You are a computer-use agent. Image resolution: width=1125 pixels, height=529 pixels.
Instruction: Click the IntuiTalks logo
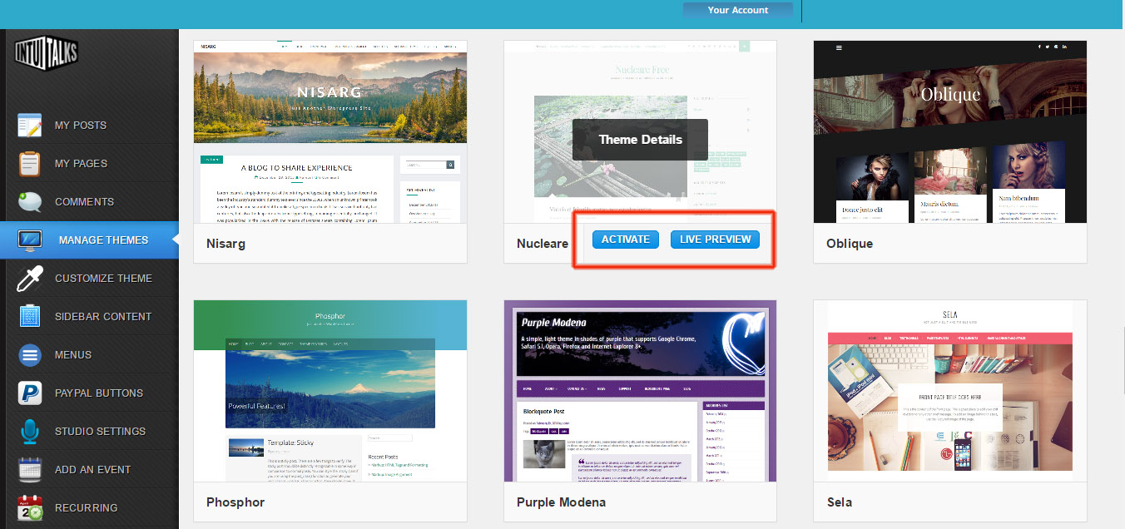[x=47, y=55]
